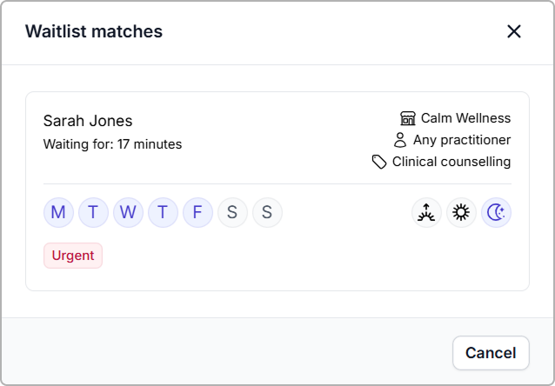Image resolution: width=555 pixels, height=386 pixels.
Task: Select the Sarah Jones patient name
Action: click(88, 121)
